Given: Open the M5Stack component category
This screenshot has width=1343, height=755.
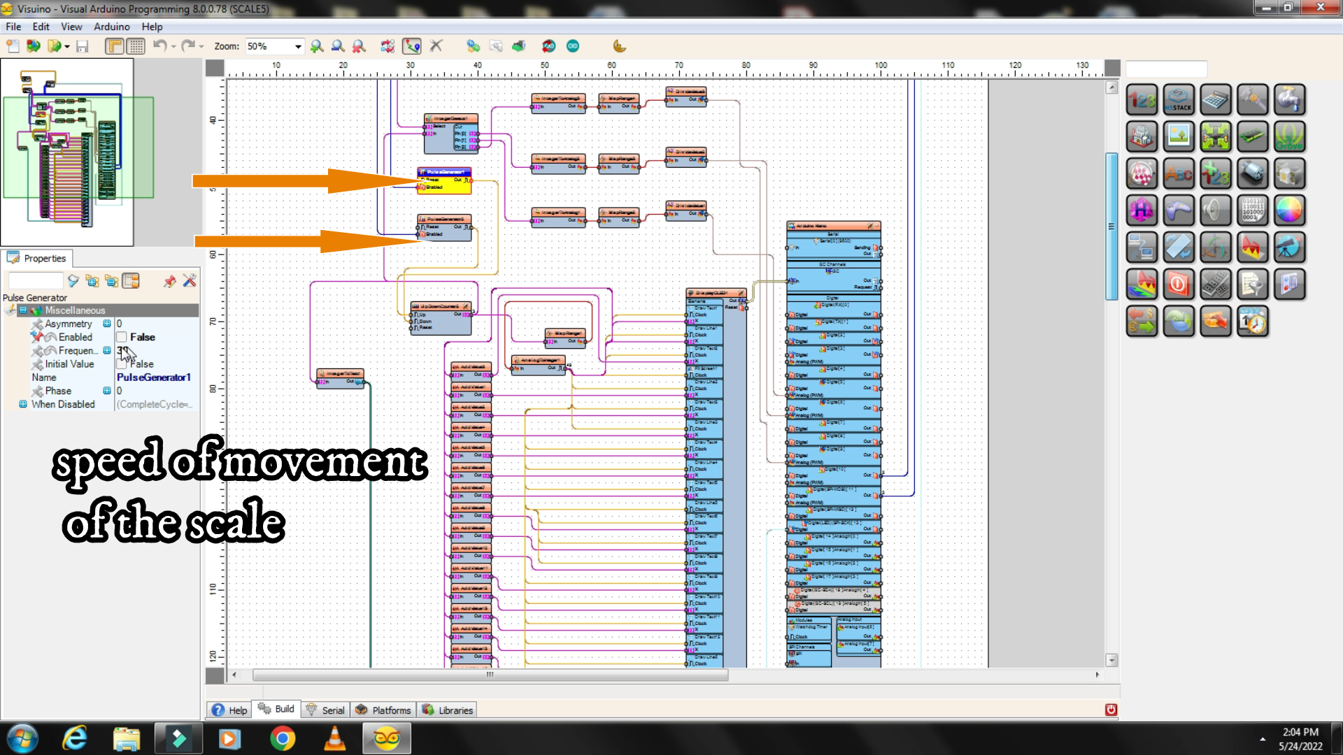Looking at the screenshot, I should 1179,100.
